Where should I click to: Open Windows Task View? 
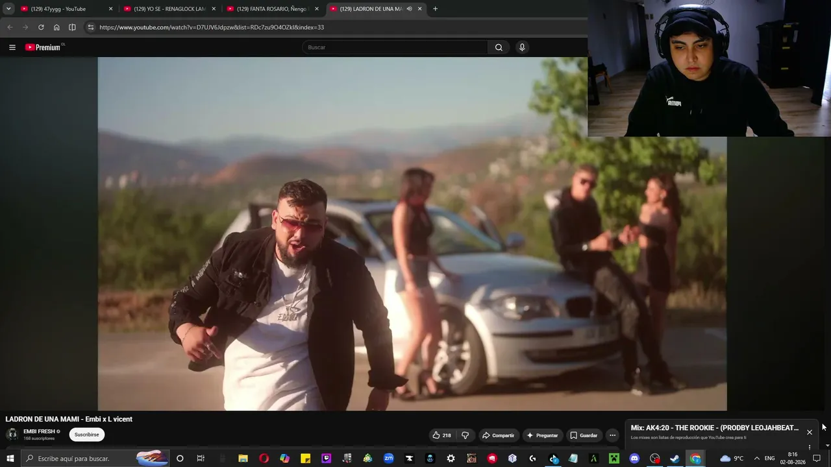tap(201, 459)
